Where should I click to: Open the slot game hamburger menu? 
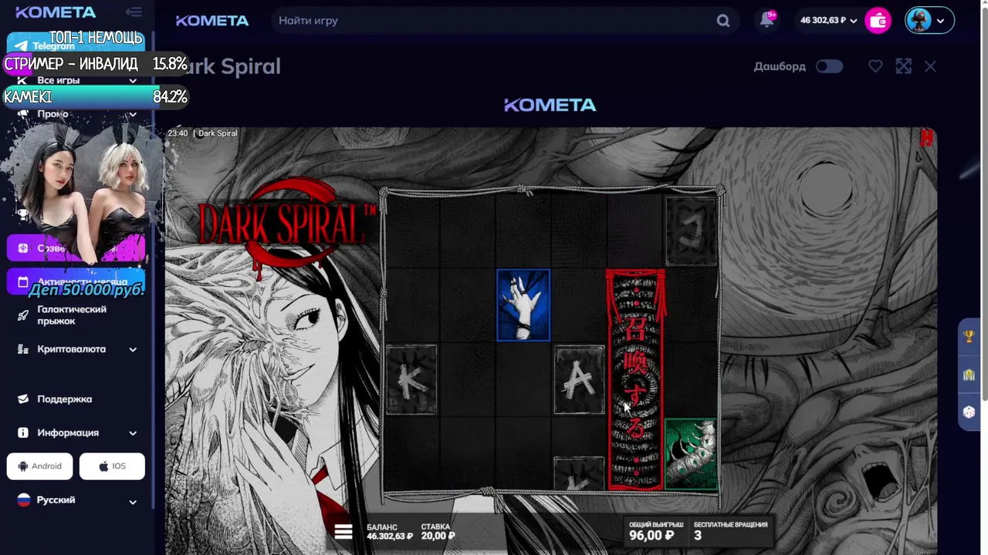pyautogui.click(x=343, y=532)
